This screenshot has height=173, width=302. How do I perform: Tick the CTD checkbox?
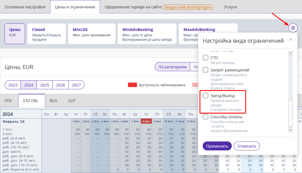coord(206,57)
